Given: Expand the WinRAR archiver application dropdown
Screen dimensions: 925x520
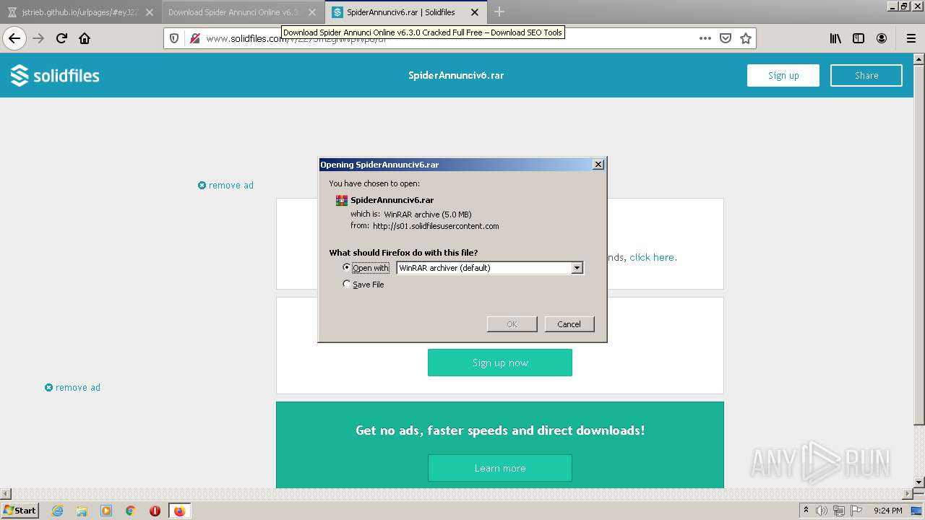Looking at the screenshot, I should [577, 268].
